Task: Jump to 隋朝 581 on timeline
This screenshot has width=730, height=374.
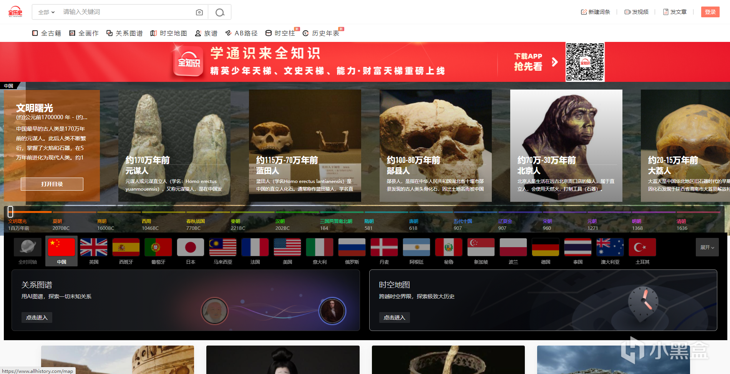Action: [x=369, y=224]
